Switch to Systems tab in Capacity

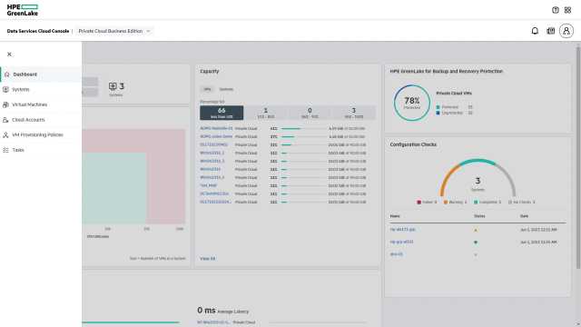(226, 89)
